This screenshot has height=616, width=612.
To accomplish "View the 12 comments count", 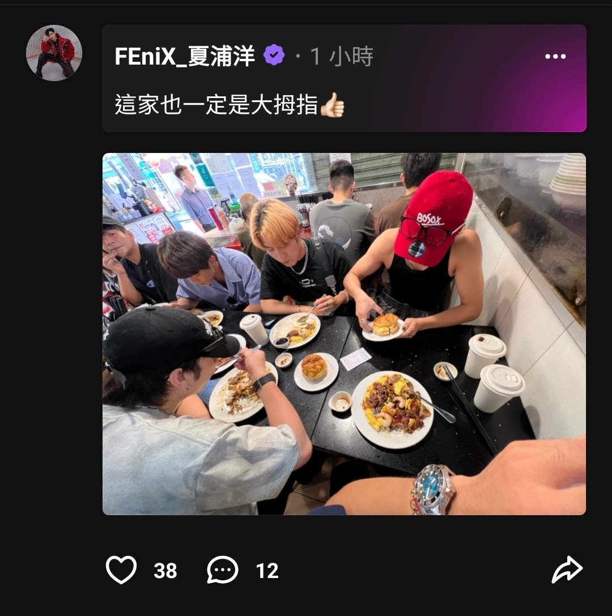I will (x=267, y=571).
